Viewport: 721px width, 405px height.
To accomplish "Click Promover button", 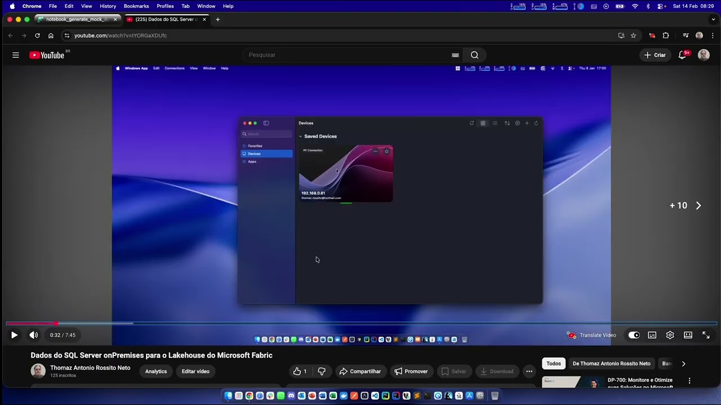I will point(411,371).
